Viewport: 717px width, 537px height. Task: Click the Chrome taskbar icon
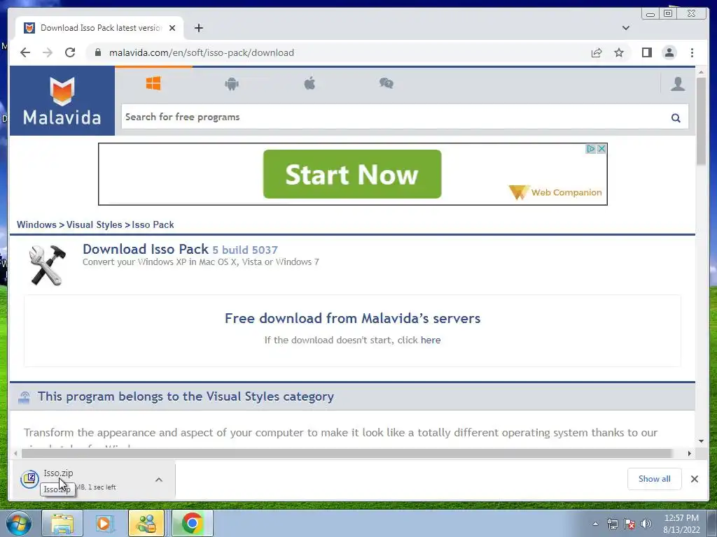(193, 523)
